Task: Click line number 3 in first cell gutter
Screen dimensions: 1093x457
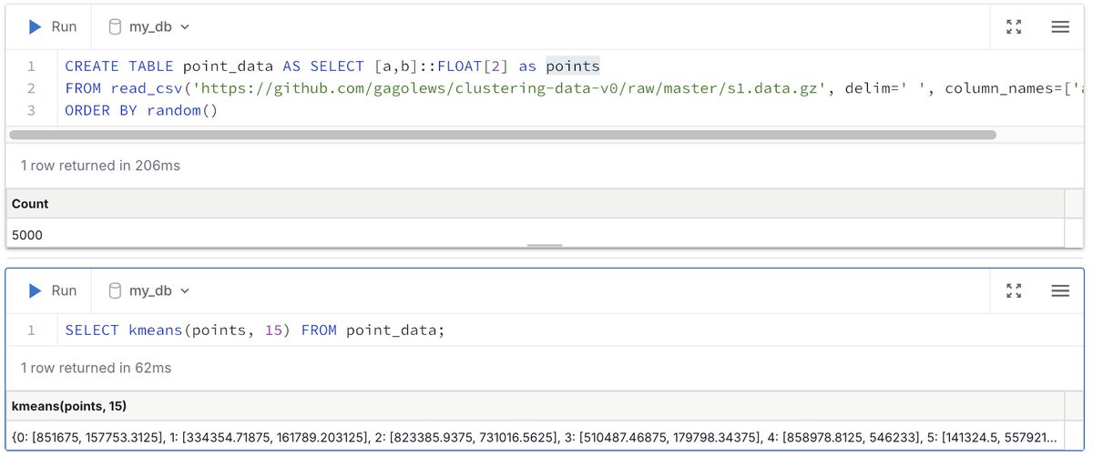Action: tap(31, 110)
